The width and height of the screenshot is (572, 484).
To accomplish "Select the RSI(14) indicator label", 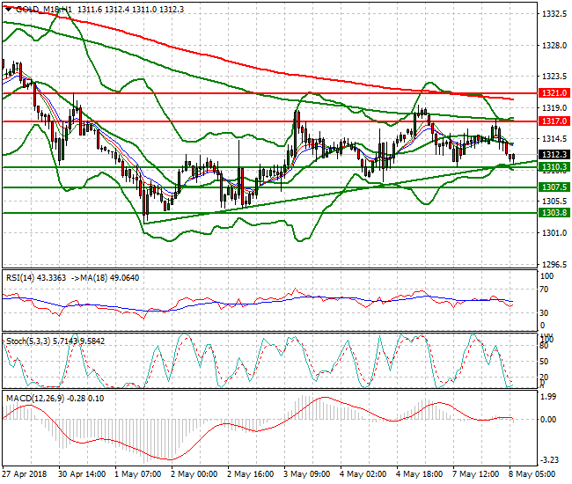I will click(20, 278).
